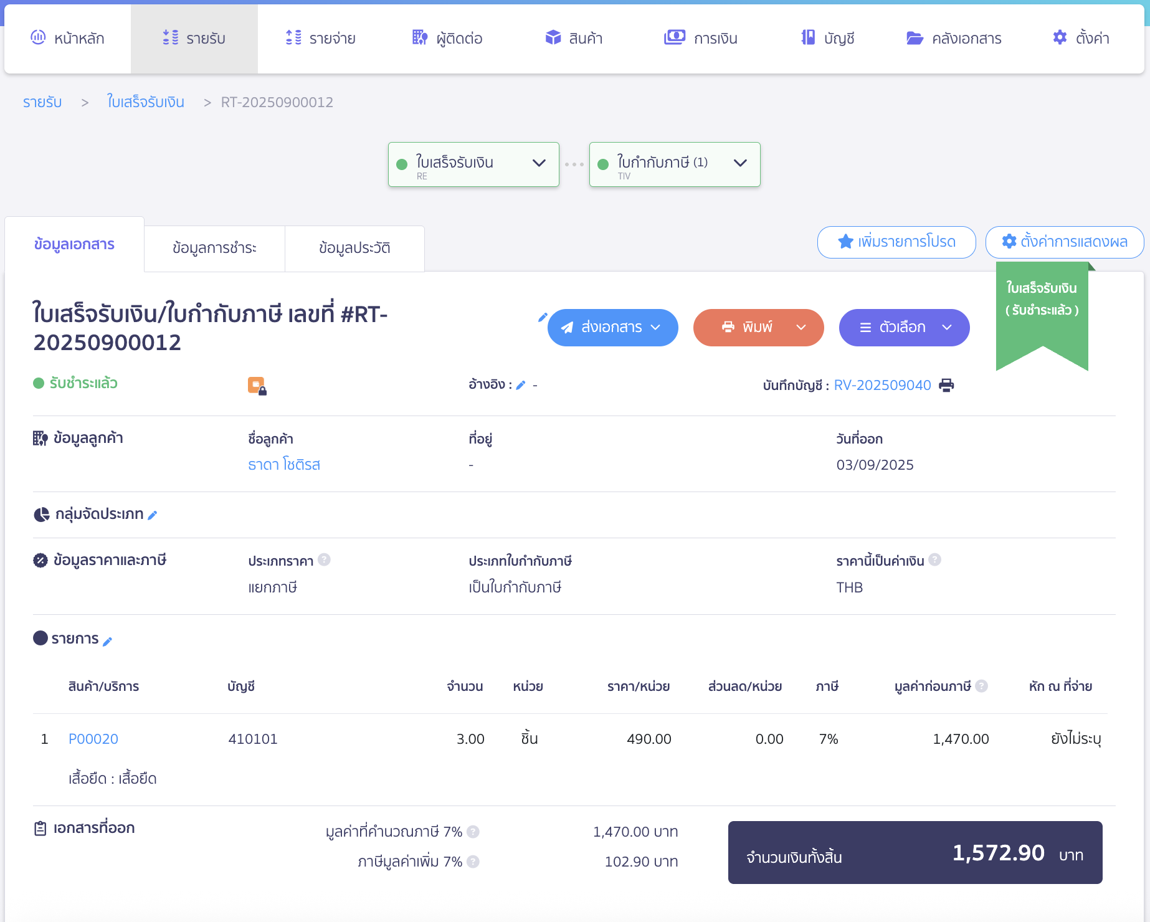The height and width of the screenshot is (922, 1150).
Task: Click help icon next to มูลค่าก่อนภาษี
Action: [981, 686]
